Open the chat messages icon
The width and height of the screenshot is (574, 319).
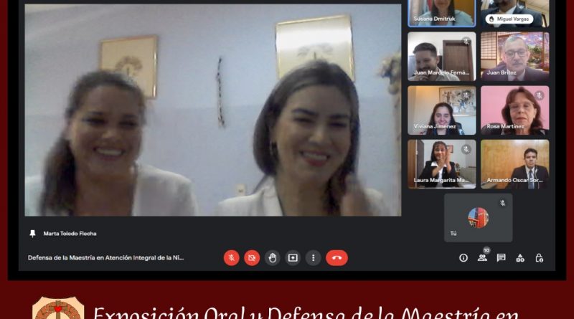pos(501,258)
